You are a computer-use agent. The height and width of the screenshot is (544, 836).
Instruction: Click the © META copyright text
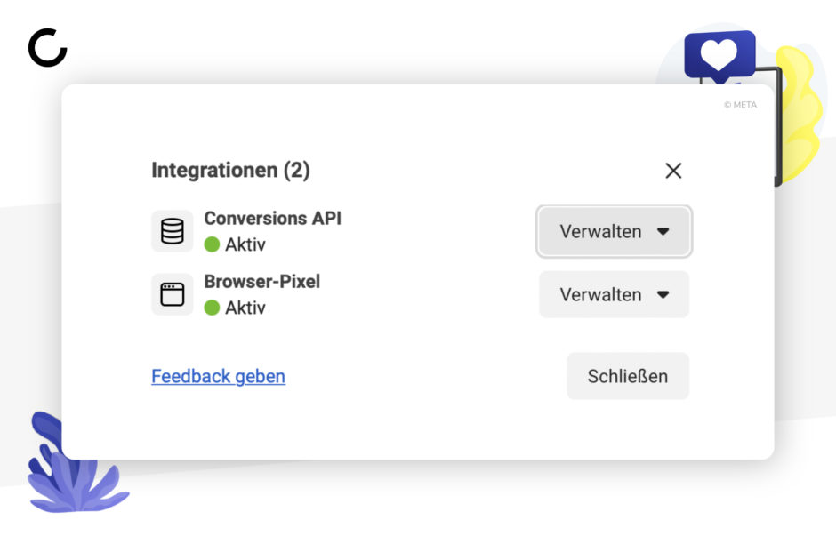coord(740,105)
